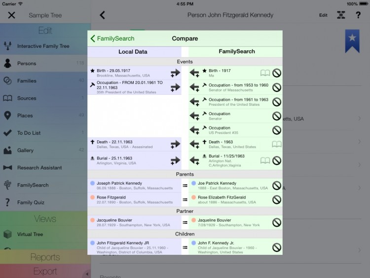This screenshot has height=278, width=370.
Task: Import Occupation from 1961 to 1963 locally
Action: [x=194, y=102]
